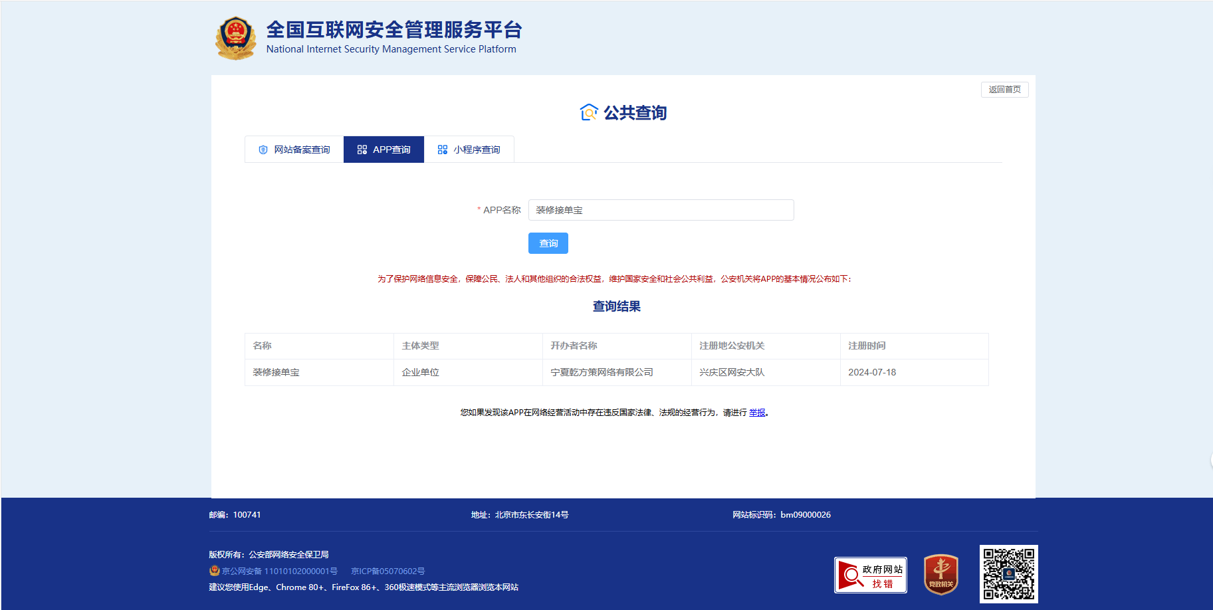Open the 小程序查询 tab
This screenshot has width=1213, height=610.
(469, 150)
